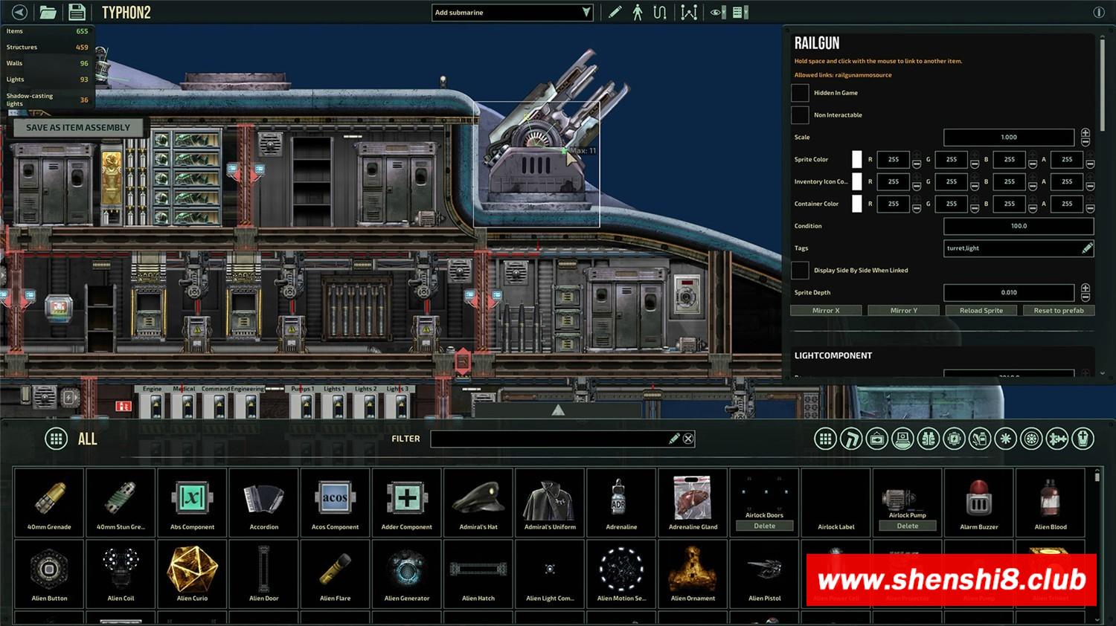Open the Inventory Icon Color swatch

(x=856, y=181)
